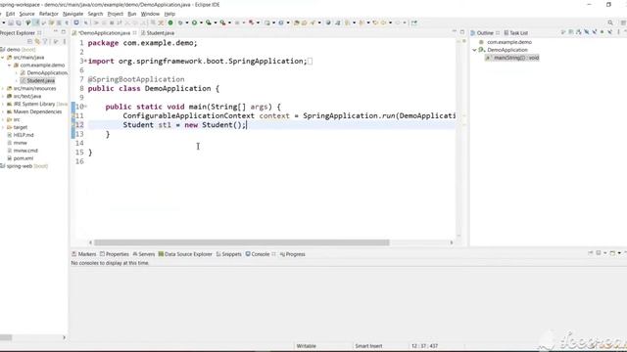Select main(String[]) : void in Outline
Screen dimensions: 627x352
[512, 58]
